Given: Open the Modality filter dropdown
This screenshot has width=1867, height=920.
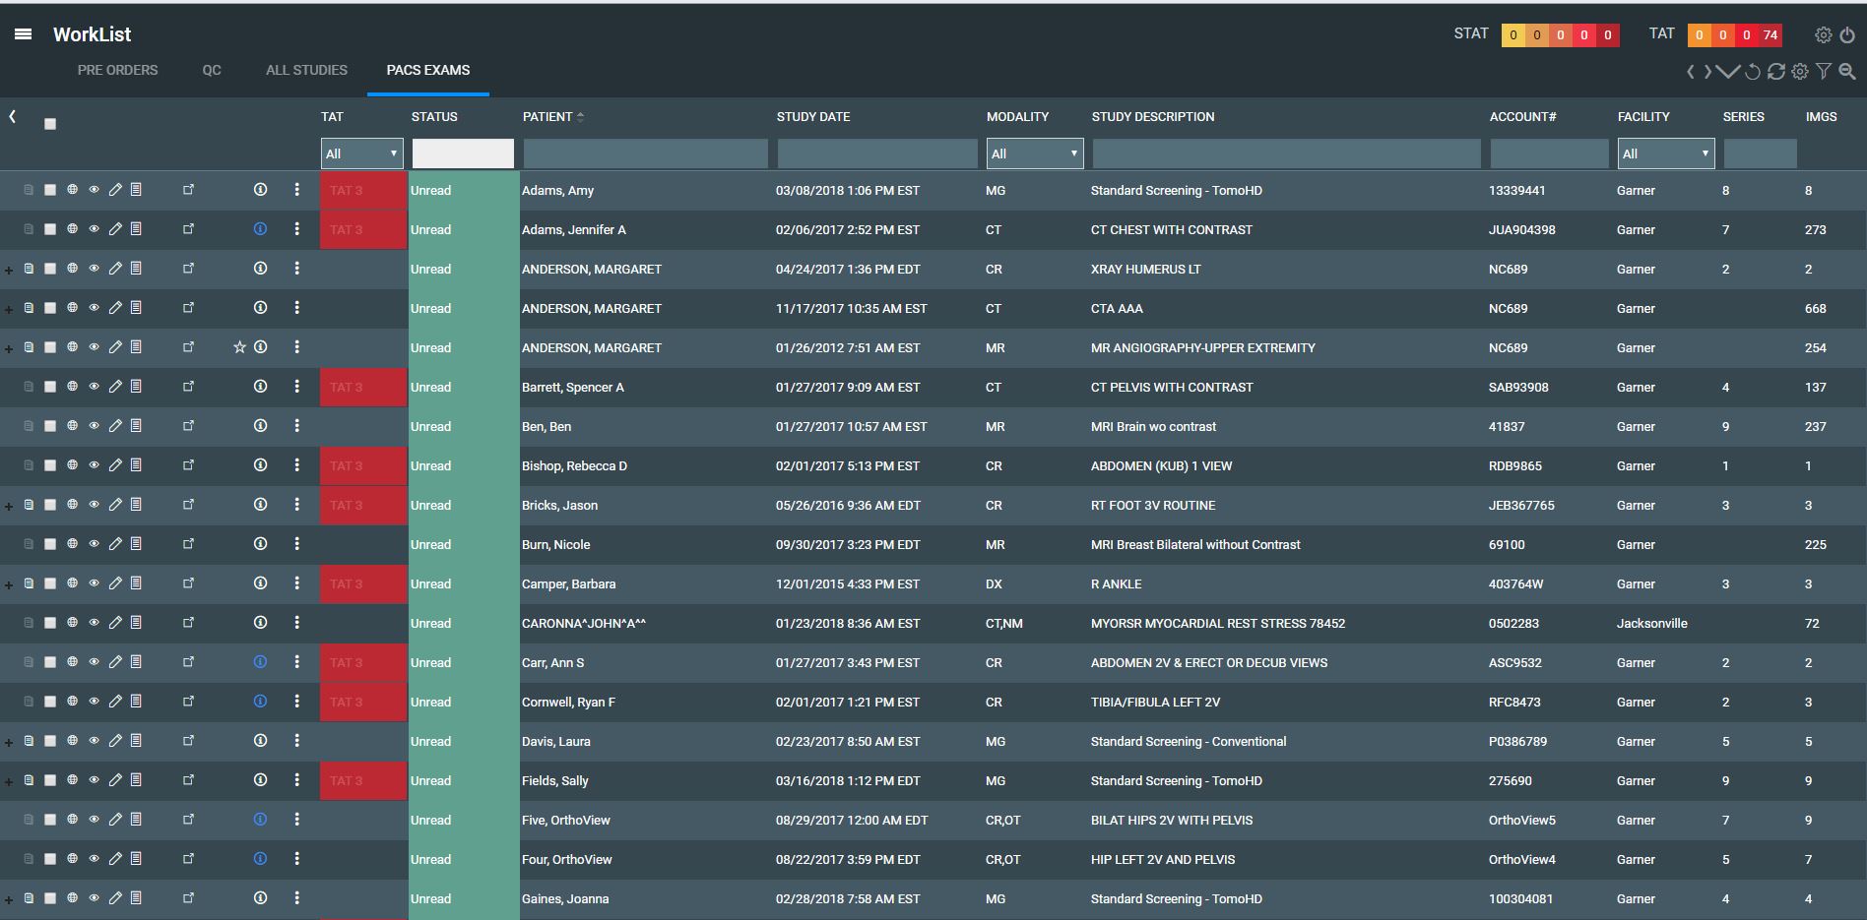Looking at the screenshot, I should [1035, 153].
